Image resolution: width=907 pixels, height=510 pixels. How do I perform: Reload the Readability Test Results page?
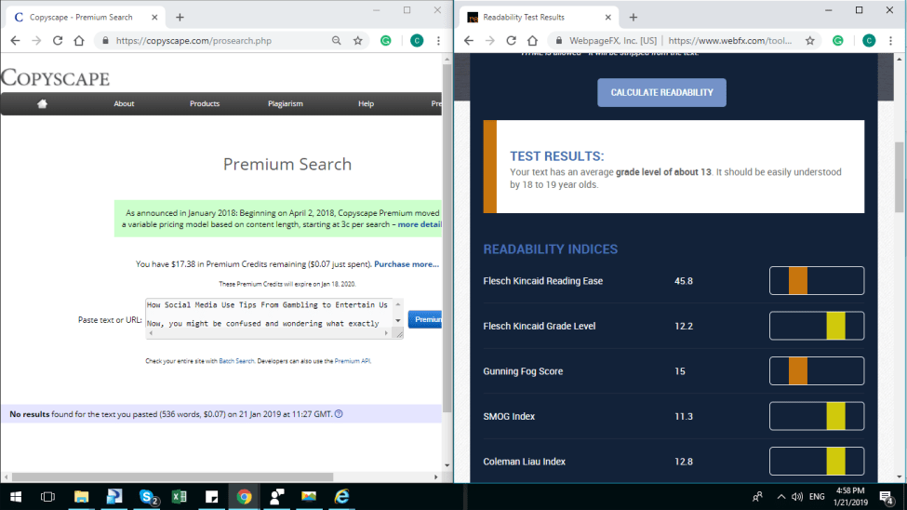click(x=512, y=41)
